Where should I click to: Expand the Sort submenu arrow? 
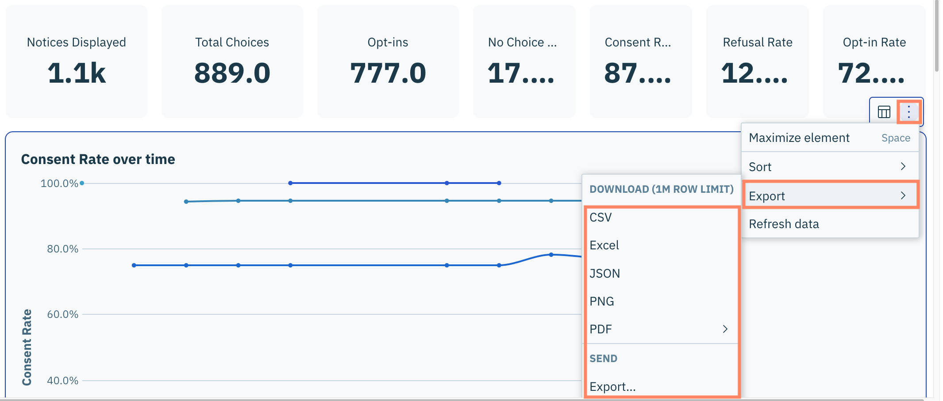pyautogui.click(x=903, y=167)
